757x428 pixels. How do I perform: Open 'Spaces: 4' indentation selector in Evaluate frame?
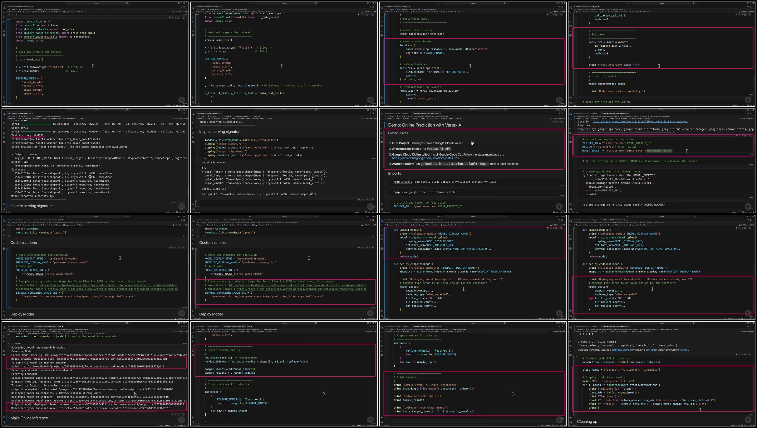click(735, 105)
